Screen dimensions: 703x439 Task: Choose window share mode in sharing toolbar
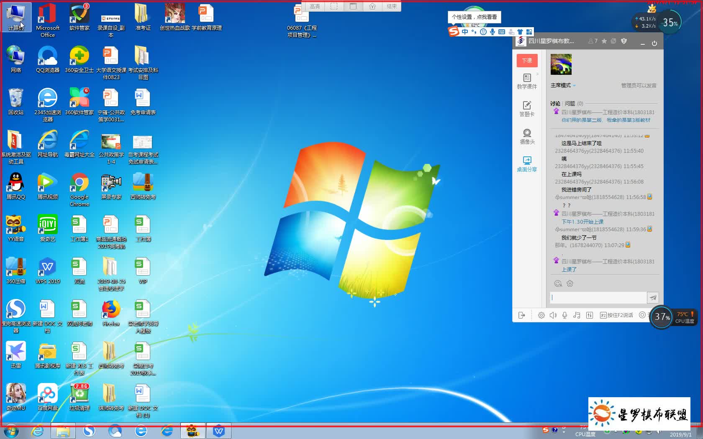353,6
